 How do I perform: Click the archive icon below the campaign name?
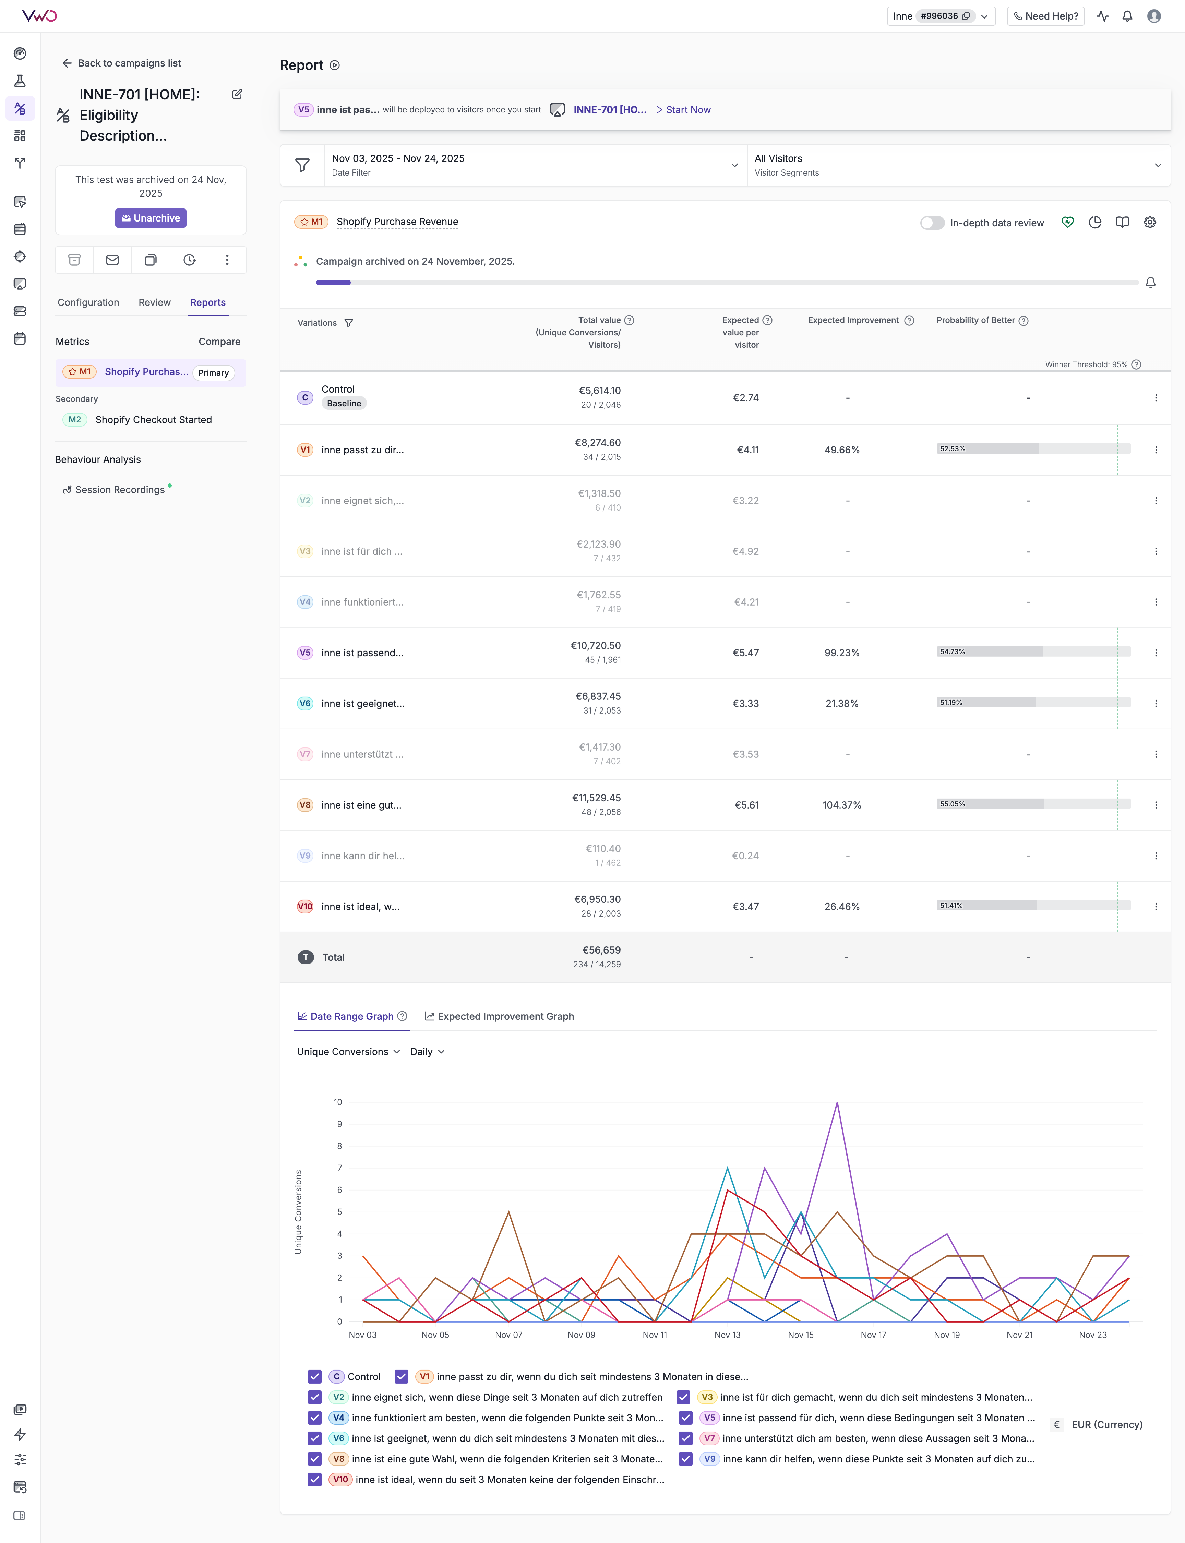click(74, 260)
